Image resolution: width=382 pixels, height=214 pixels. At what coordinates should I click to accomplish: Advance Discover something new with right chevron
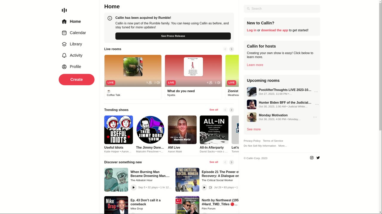(x=231, y=162)
